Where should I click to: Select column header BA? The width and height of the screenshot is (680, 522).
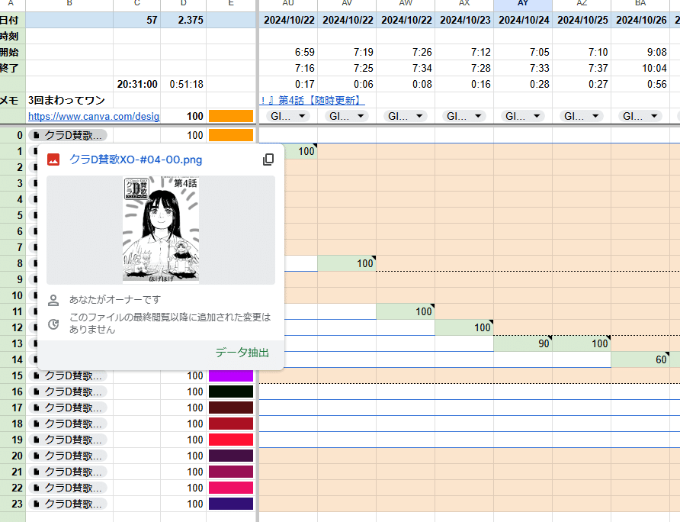click(640, 4)
